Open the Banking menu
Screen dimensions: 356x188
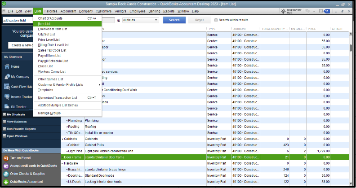pyautogui.click(x=154, y=11)
